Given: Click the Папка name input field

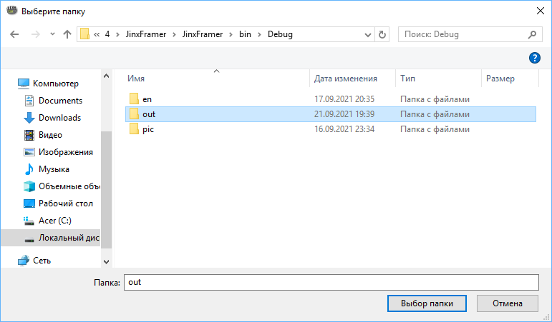Looking at the screenshot, I should coord(331,282).
